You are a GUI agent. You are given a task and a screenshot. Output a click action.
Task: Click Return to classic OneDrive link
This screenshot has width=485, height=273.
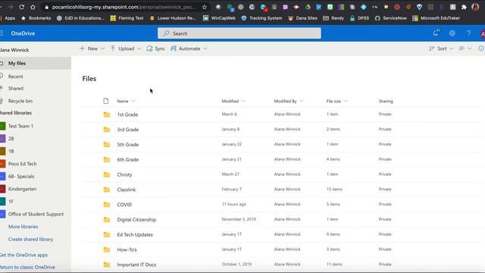click(x=27, y=267)
